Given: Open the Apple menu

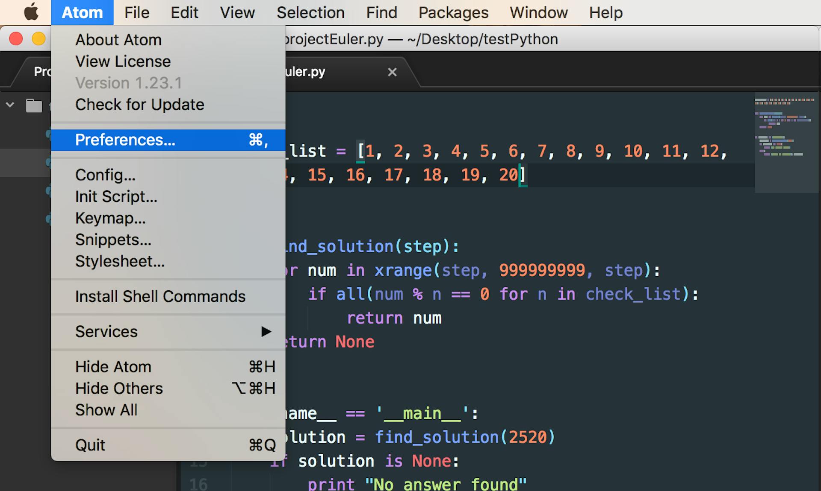Looking at the screenshot, I should coord(30,12).
